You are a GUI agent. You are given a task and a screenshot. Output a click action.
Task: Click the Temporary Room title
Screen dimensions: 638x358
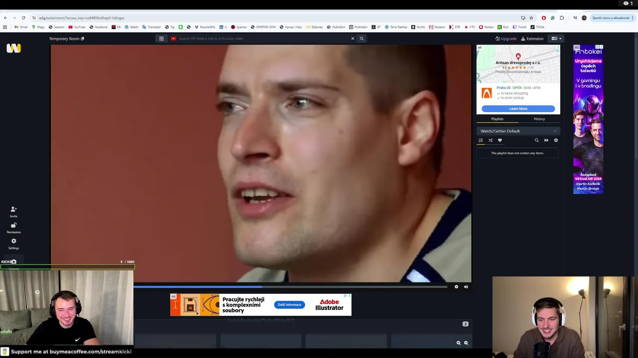point(64,38)
